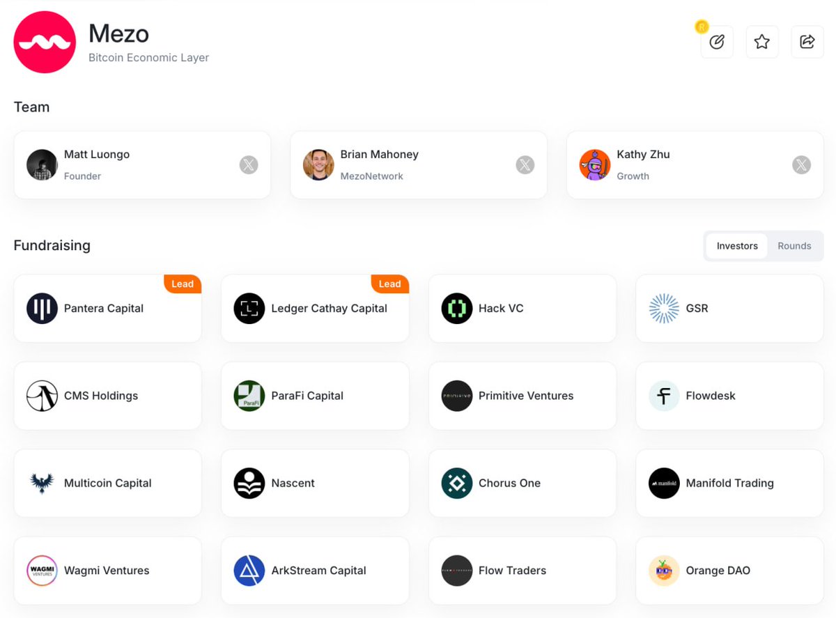The image size is (836, 618).
Task: Click the Fundraising section heading
Action: tap(52, 246)
